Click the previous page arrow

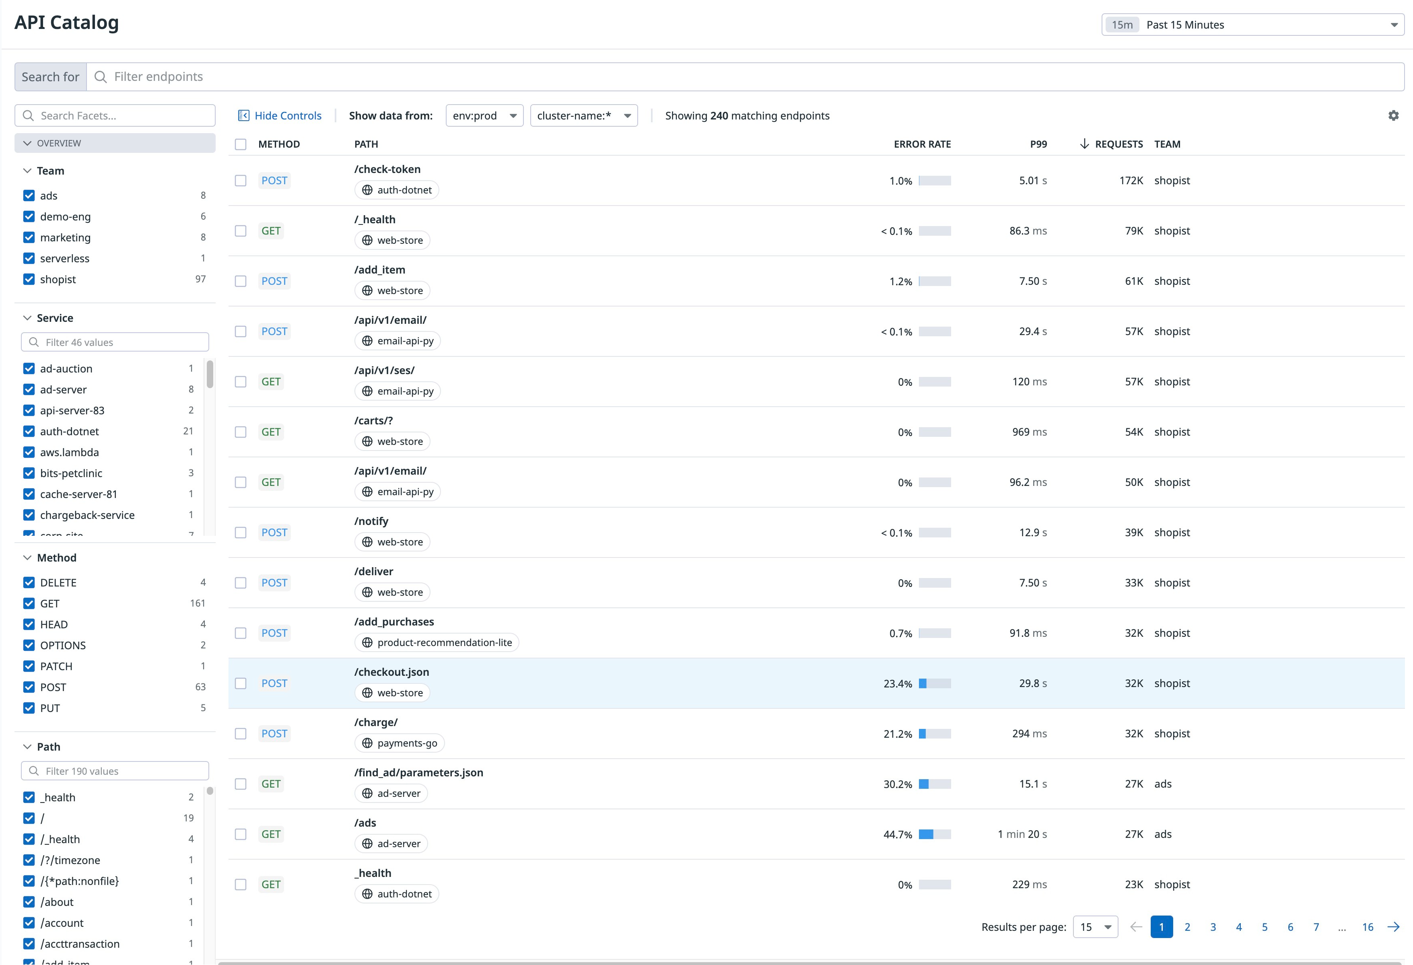(x=1136, y=927)
